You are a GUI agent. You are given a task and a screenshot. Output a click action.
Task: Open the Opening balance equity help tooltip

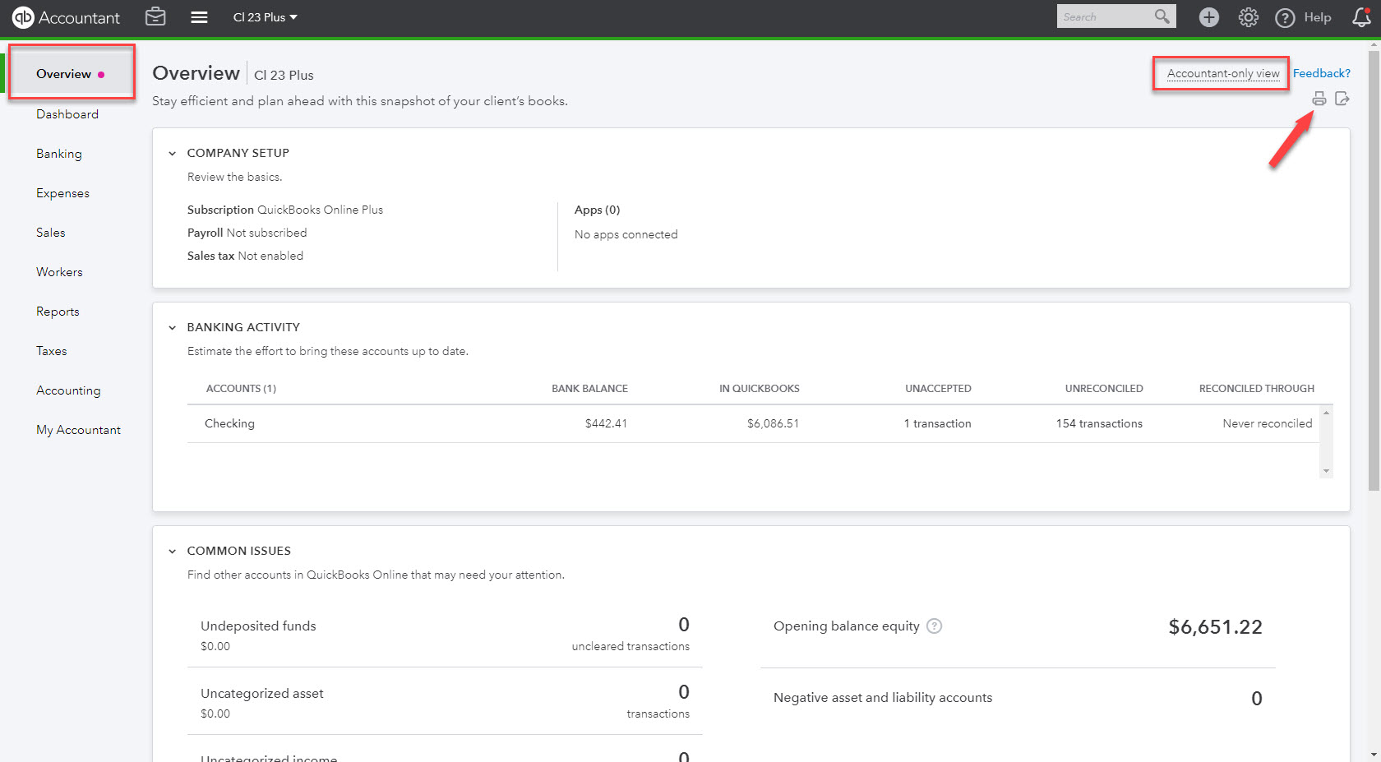(x=935, y=626)
